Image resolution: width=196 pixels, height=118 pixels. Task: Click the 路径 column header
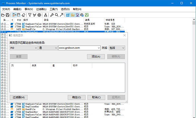pyautogui.click(x=63, y=20)
